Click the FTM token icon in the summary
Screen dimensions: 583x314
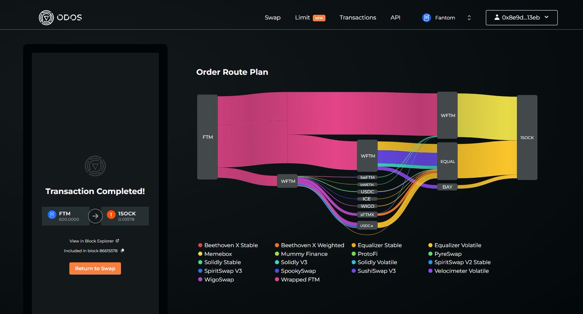[52, 214]
